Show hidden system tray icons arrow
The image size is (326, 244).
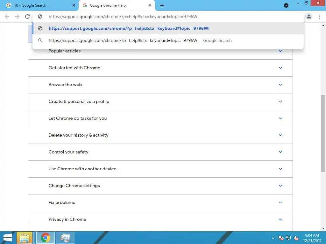[x=273, y=238]
